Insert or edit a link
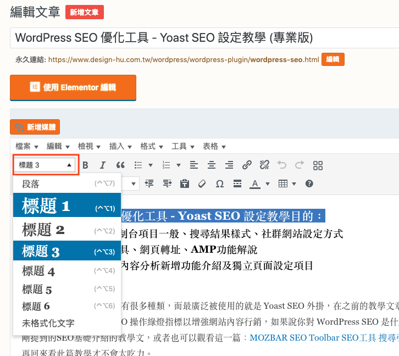 247,165
